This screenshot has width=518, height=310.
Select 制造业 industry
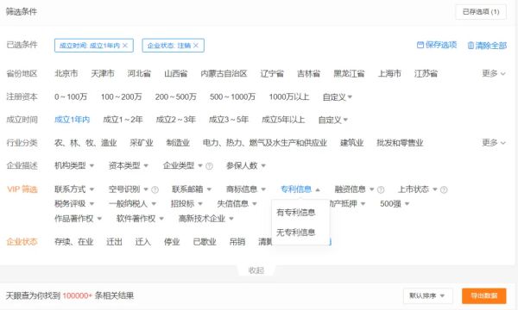(178, 143)
